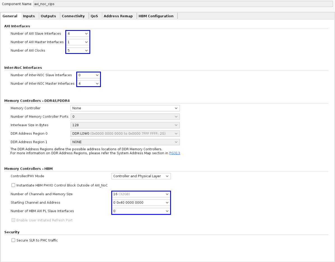Open the Number of AXI Clocks dropdown
The image size is (335, 262).
78,51
